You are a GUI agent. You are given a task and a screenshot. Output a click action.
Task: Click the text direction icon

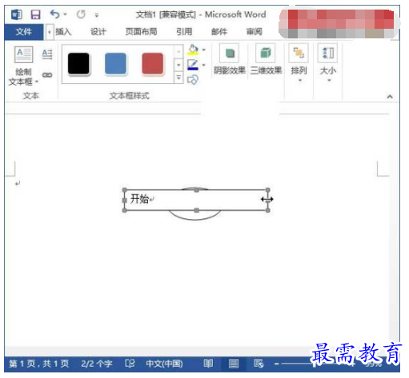[x=47, y=54]
